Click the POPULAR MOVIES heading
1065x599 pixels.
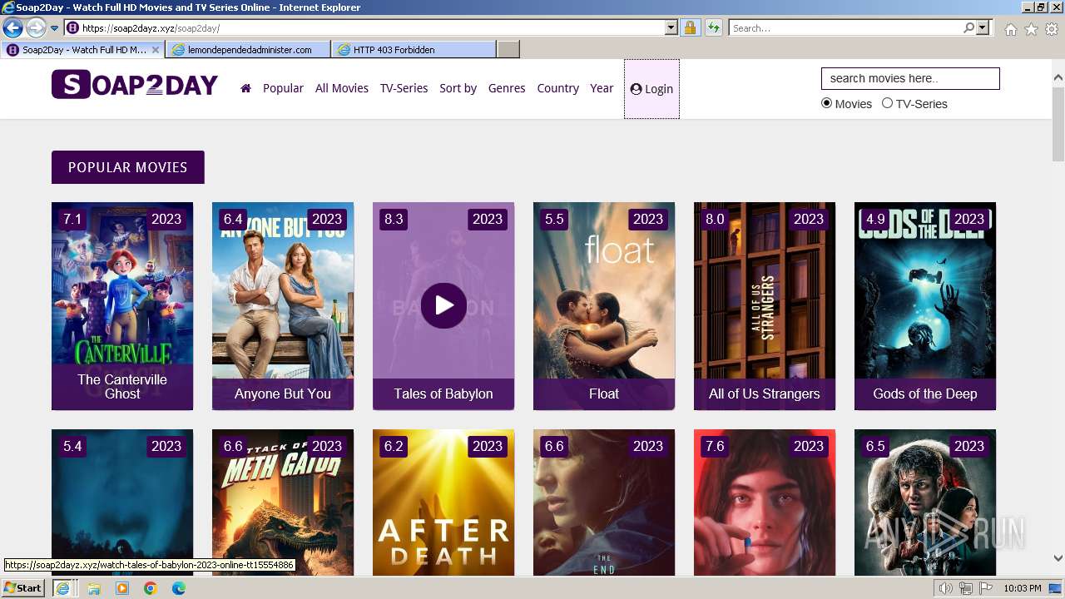click(x=128, y=167)
